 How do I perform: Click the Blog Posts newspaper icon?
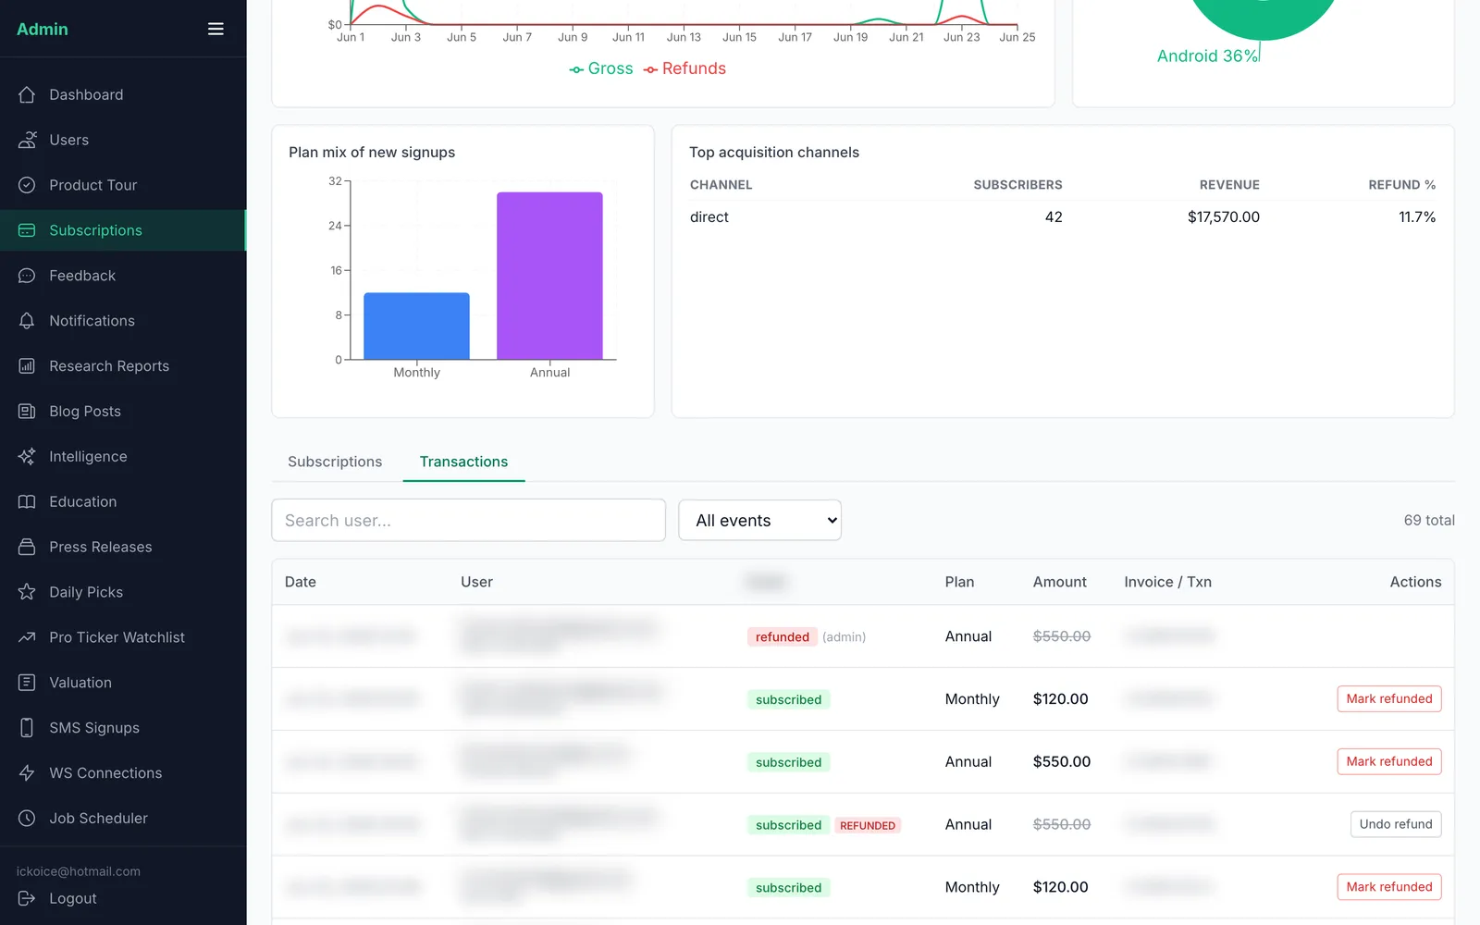[x=27, y=412]
